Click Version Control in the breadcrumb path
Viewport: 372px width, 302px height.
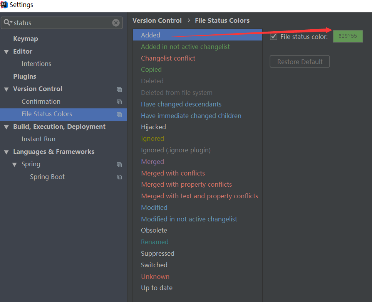[x=157, y=20]
